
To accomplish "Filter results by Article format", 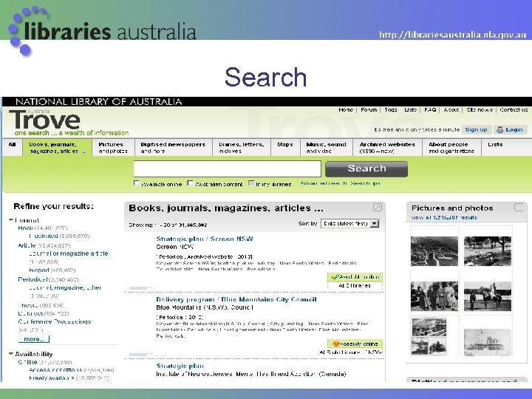I will pyautogui.click(x=27, y=245).
